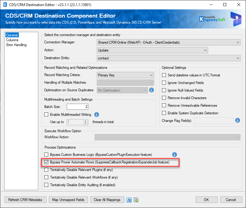The image size is (246, 208).
Task: Click the app icon in title bar
Action: tap(5, 5)
